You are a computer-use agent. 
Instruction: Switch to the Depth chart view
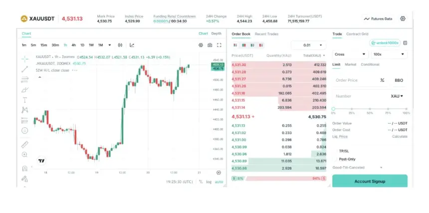pos(216,33)
